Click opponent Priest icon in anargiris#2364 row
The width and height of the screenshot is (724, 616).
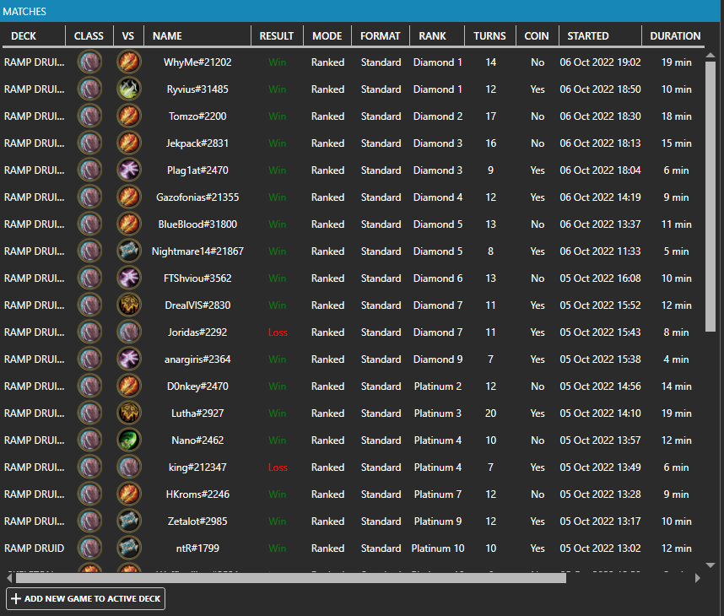tap(129, 359)
